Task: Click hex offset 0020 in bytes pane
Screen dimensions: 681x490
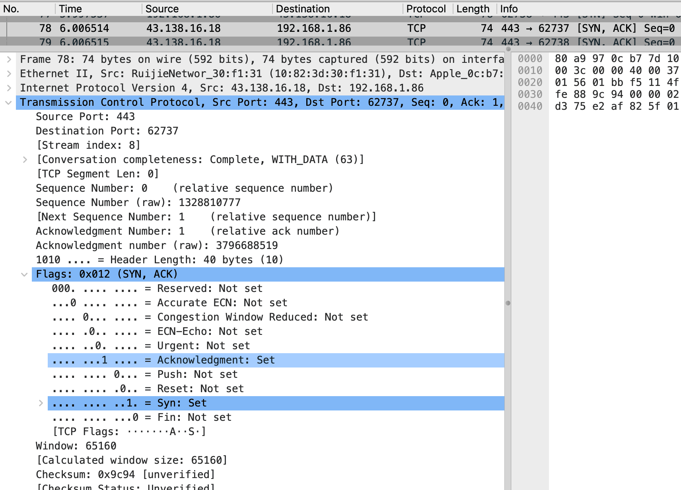Action: point(530,82)
